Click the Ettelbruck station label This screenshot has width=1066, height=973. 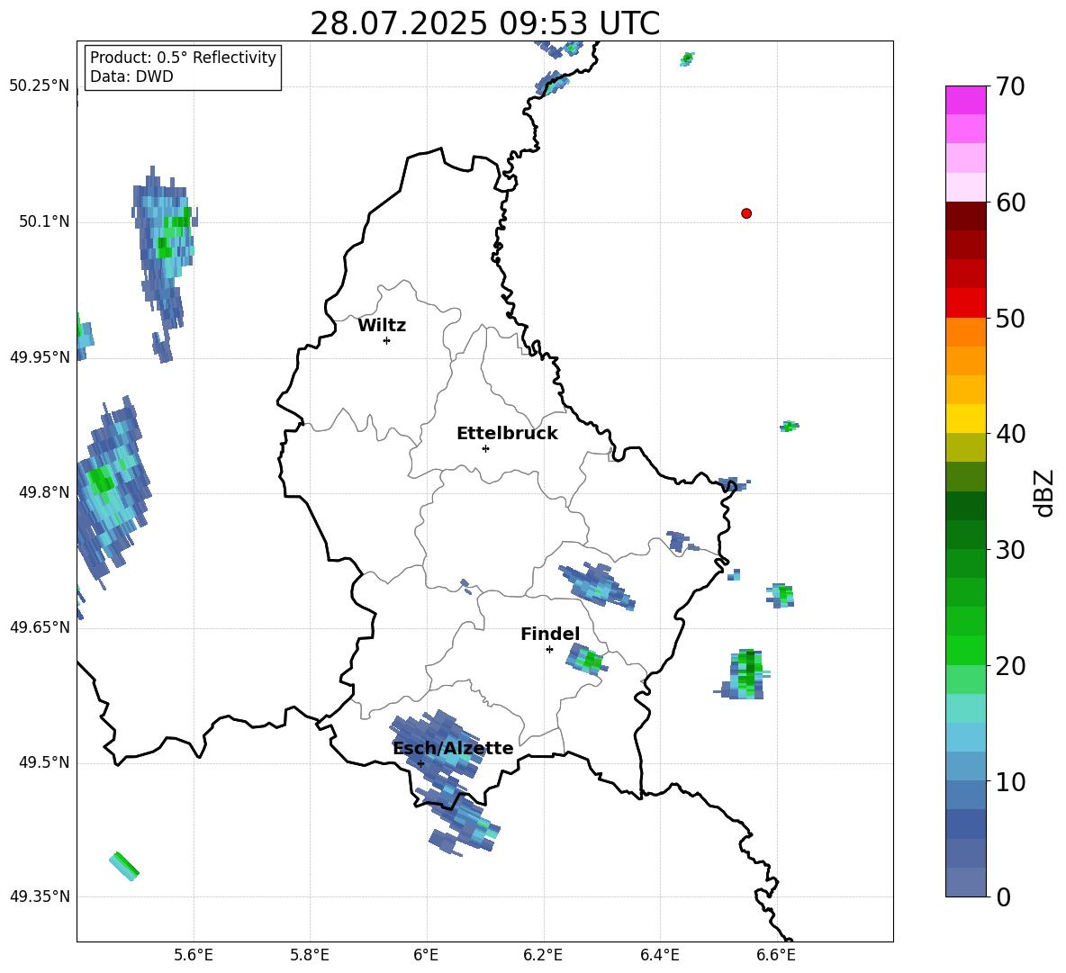coord(507,434)
